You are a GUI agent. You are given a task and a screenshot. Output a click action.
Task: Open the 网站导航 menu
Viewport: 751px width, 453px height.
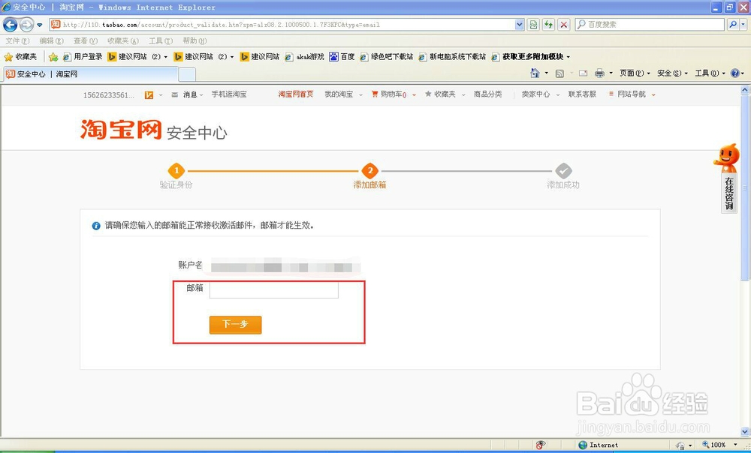click(x=632, y=94)
